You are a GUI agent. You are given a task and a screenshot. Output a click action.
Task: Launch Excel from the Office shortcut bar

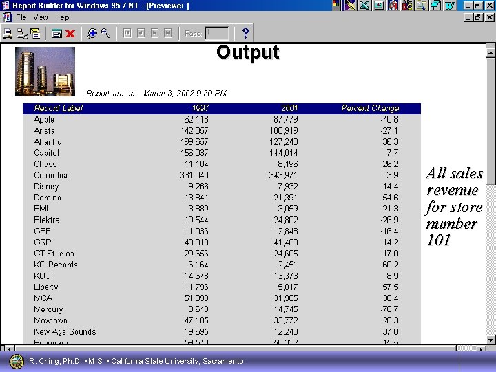coord(364,5)
